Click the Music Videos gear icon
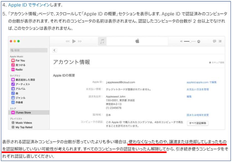232x162 pixels. click(13, 123)
